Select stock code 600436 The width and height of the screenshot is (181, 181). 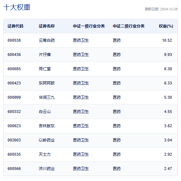pyautogui.click(x=14, y=55)
